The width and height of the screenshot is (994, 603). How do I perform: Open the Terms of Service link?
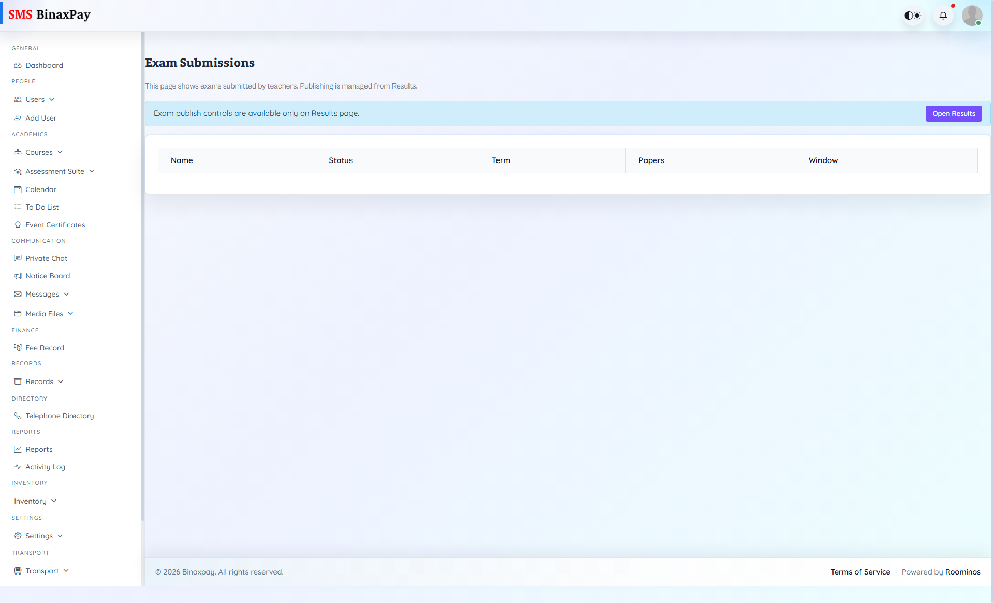[x=860, y=572]
